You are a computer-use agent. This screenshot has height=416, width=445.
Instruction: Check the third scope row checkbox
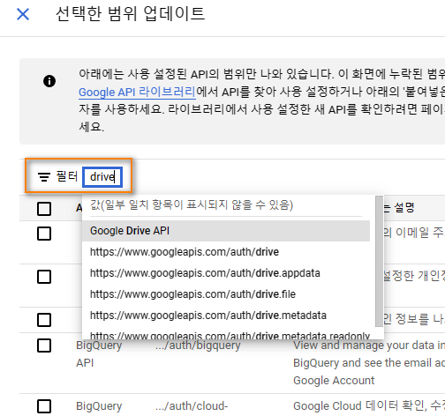pos(44,320)
